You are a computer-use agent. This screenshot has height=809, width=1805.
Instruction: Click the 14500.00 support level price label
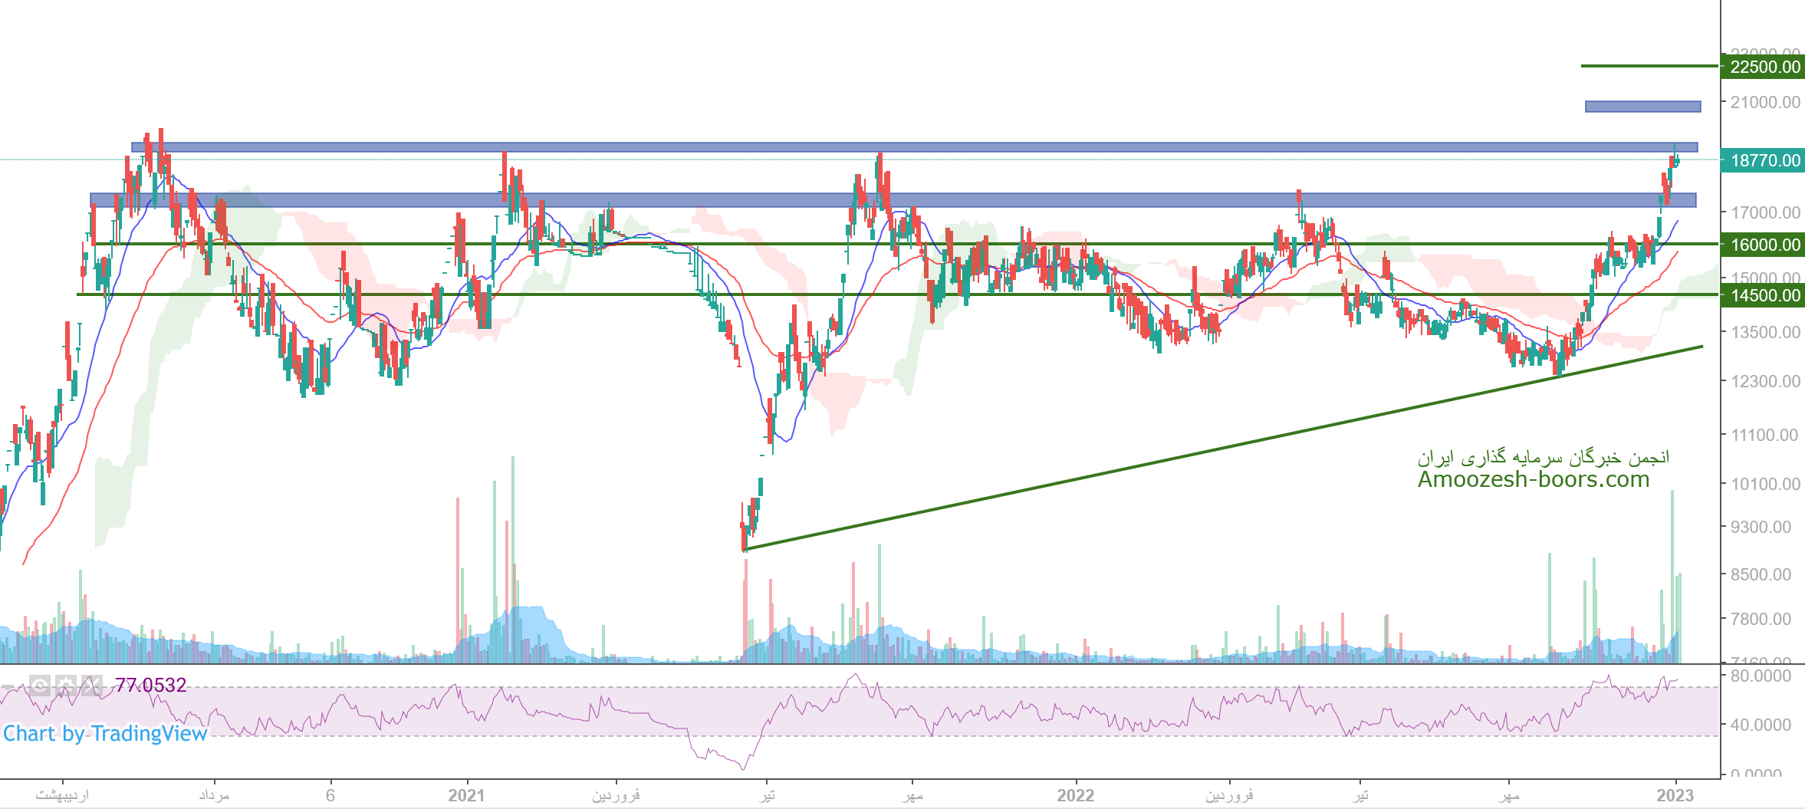point(1764,295)
